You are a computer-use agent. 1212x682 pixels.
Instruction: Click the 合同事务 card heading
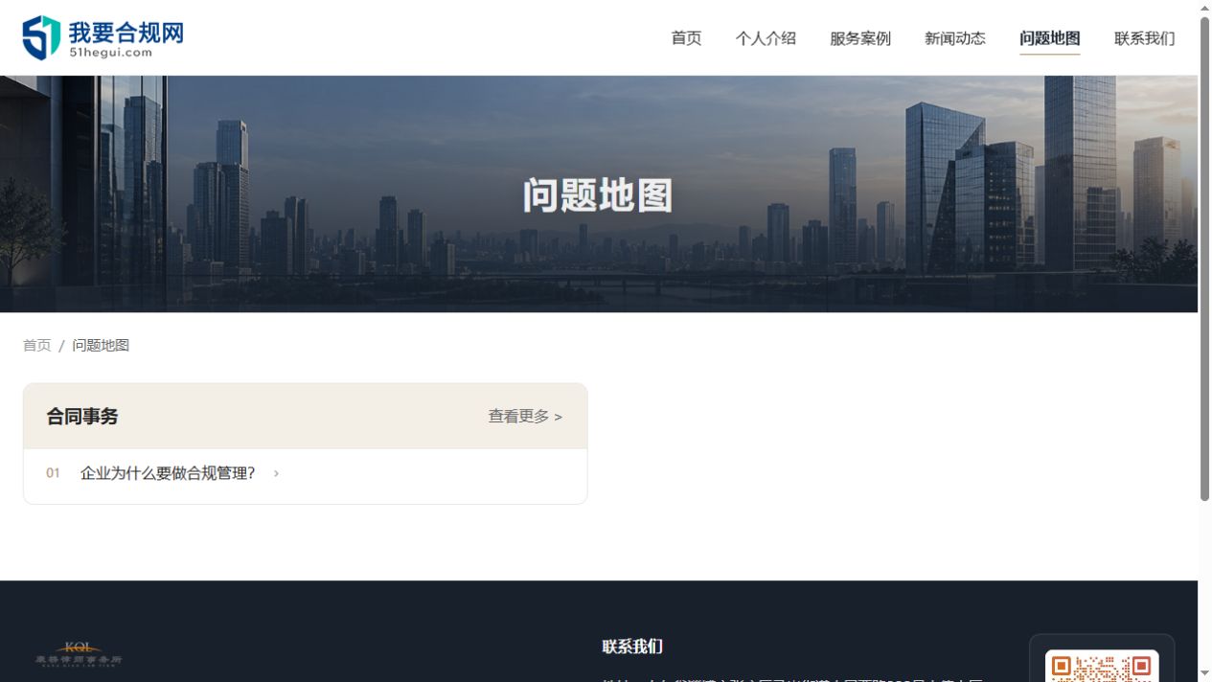coord(82,417)
